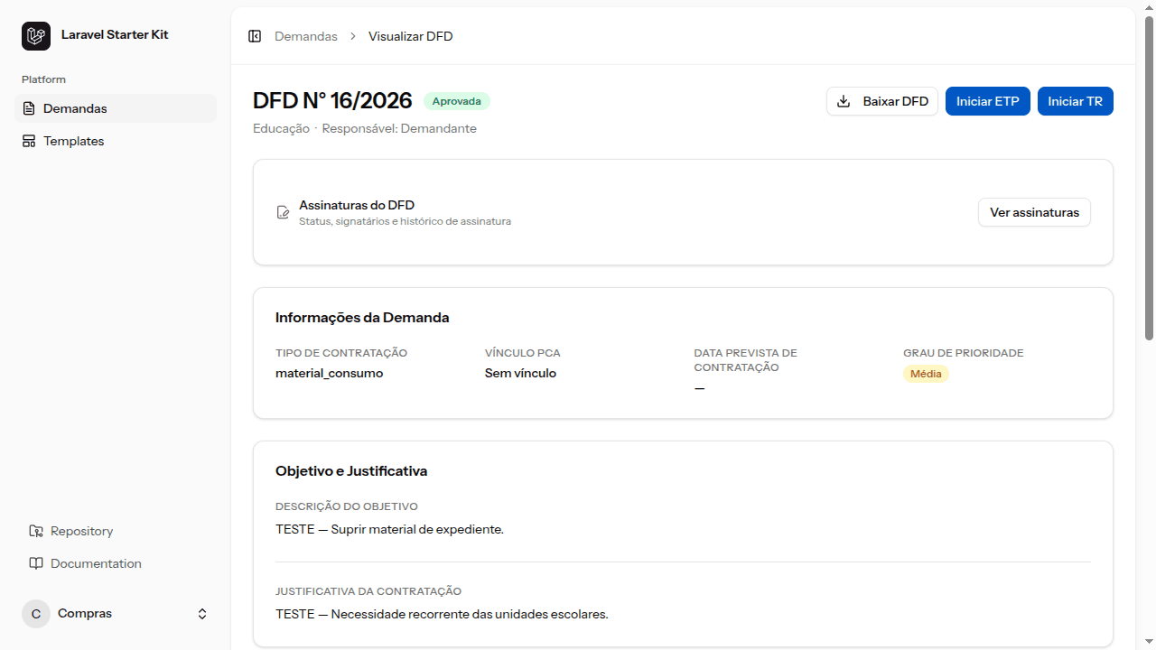Expand the Compras user menu chevrons
This screenshot has width=1156, height=650.
click(202, 614)
